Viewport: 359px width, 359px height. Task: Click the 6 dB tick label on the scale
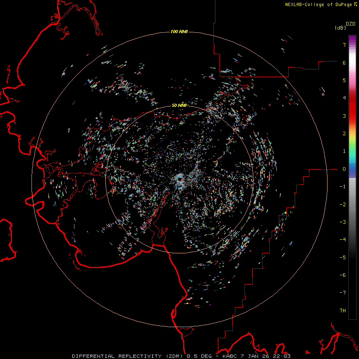click(344, 63)
